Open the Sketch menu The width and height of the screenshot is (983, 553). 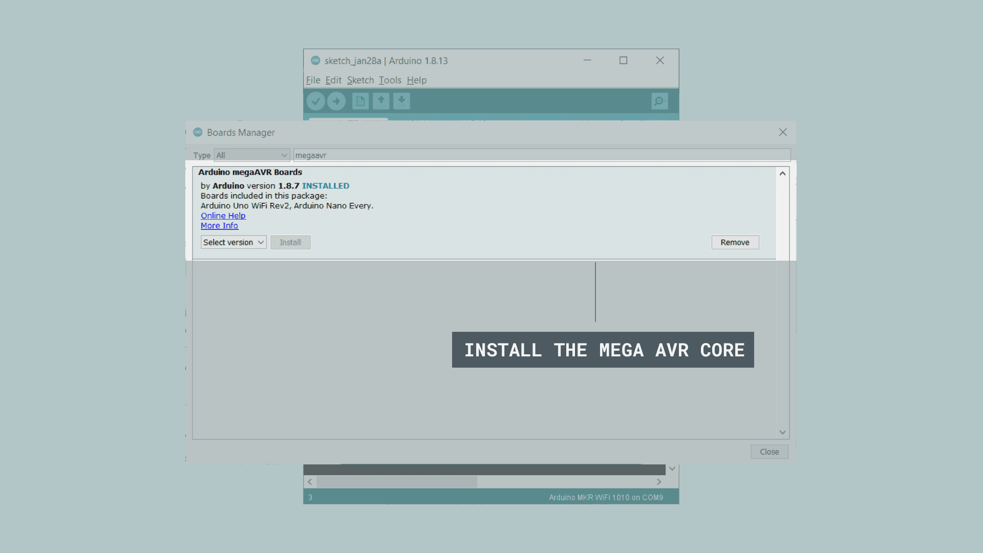360,80
